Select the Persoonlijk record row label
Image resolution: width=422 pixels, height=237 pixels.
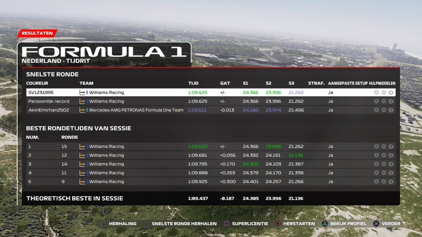(49, 101)
